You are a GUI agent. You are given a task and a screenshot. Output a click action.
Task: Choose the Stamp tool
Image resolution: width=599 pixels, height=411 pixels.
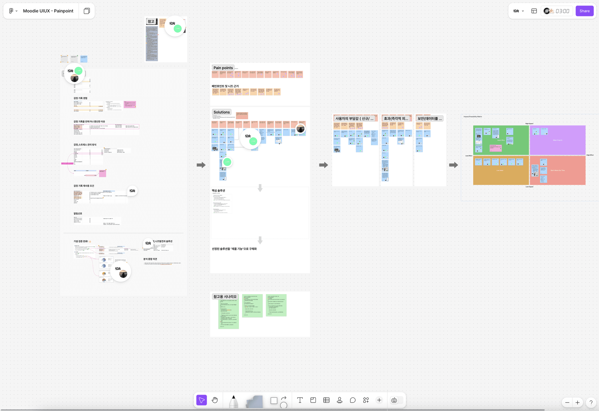tap(340, 400)
